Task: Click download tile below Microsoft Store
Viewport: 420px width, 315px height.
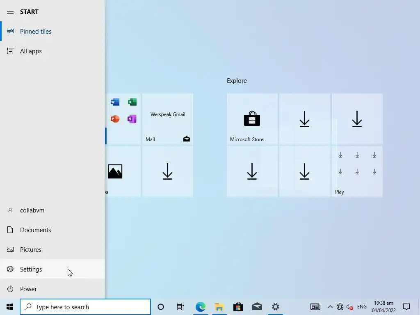Action: (x=252, y=171)
